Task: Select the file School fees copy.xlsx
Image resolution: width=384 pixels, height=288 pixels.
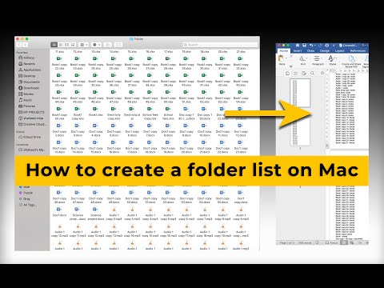Action: pos(150,113)
